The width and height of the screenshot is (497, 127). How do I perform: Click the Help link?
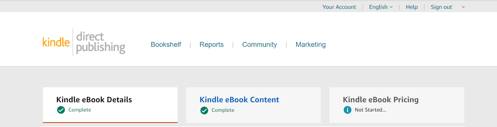[412, 7]
